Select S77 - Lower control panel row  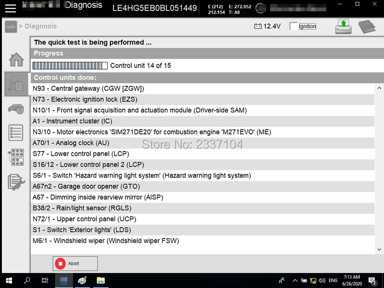click(203, 154)
